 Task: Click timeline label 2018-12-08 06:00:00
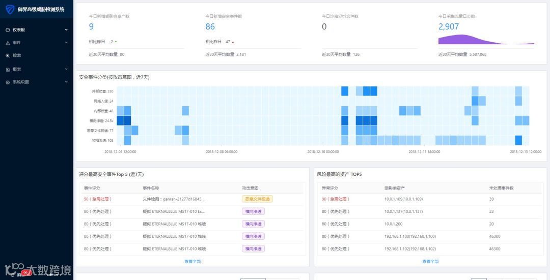click(222, 152)
